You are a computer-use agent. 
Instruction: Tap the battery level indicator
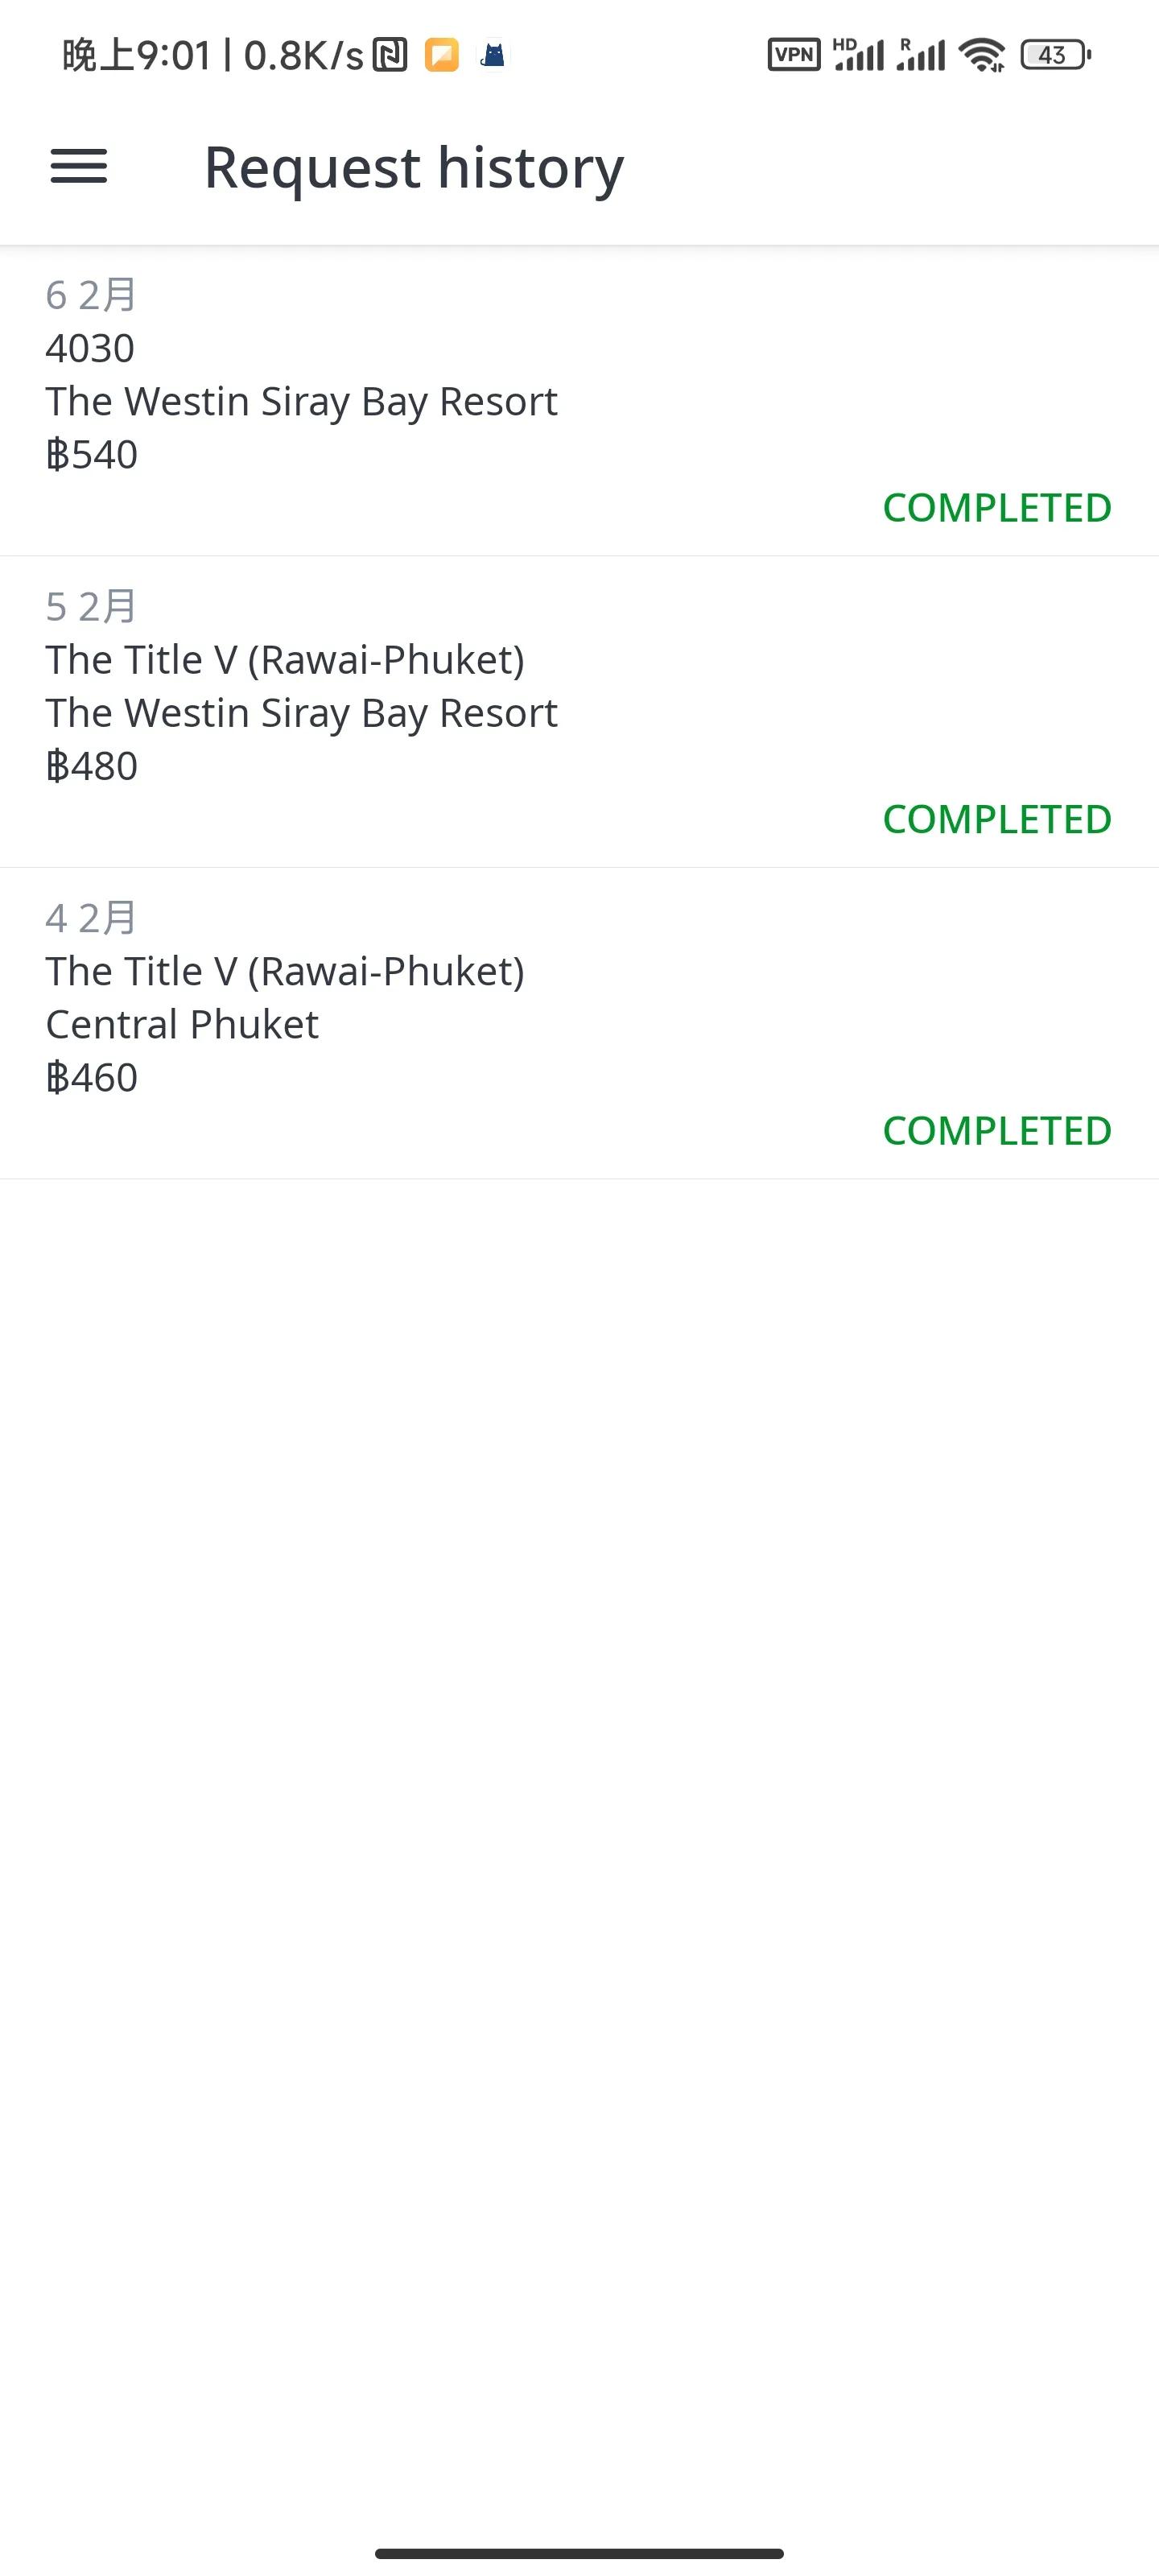(x=1054, y=54)
